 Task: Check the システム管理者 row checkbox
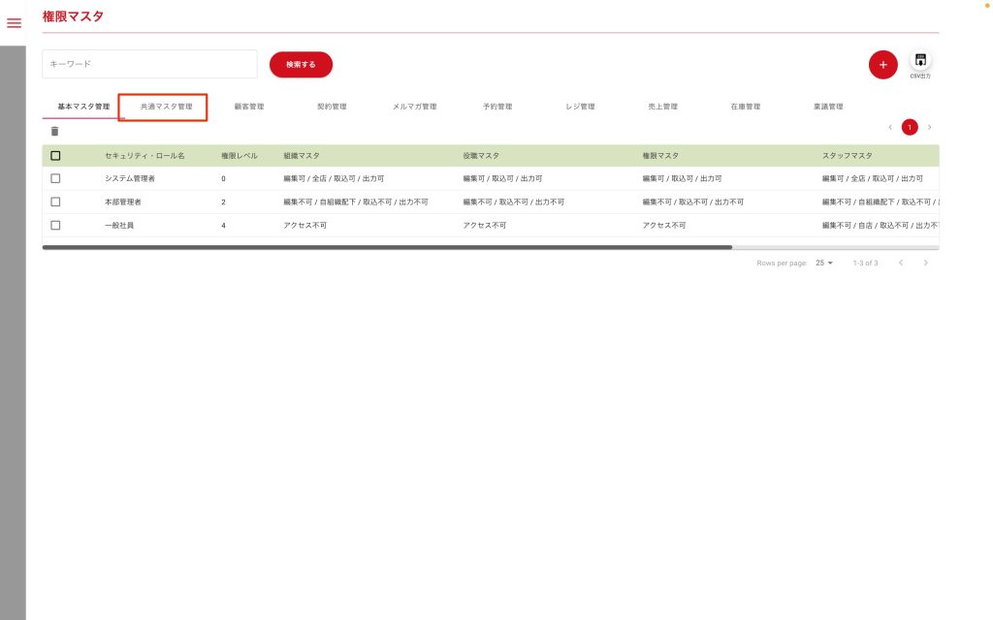point(55,178)
